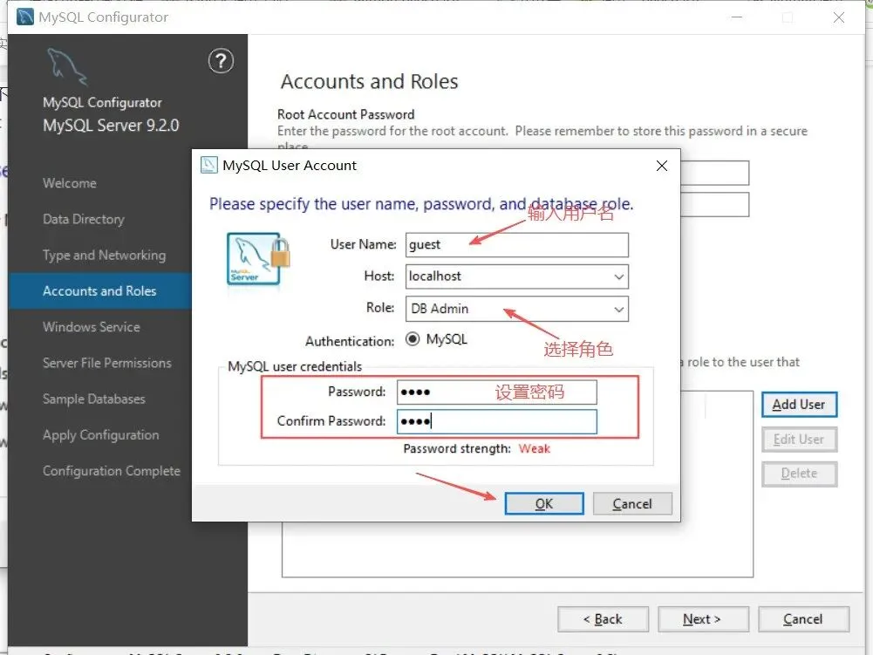Click the Next button
Screen dimensions: 873x655
click(703, 618)
